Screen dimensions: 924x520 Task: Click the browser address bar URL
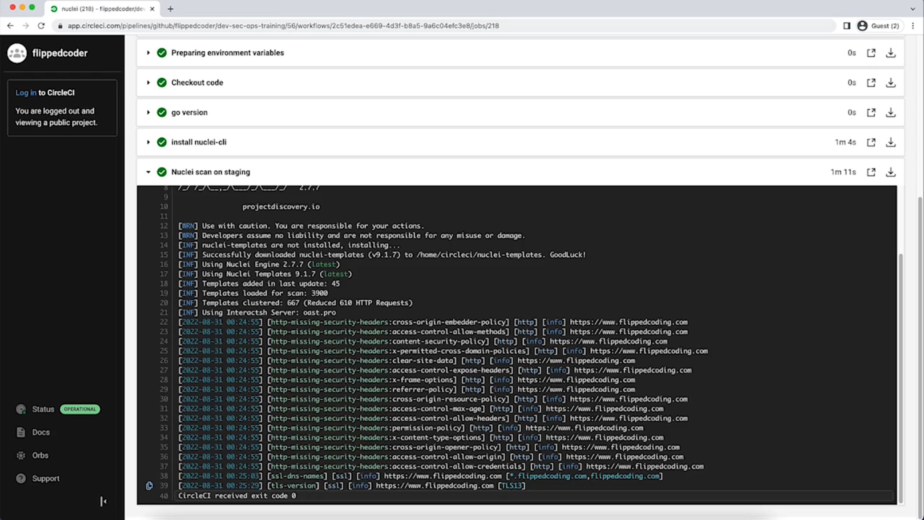pos(283,26)
